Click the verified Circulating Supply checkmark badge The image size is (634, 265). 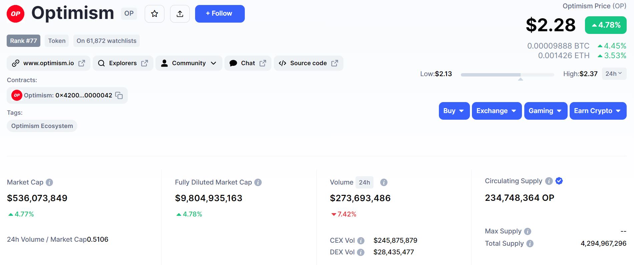[559, 181]
